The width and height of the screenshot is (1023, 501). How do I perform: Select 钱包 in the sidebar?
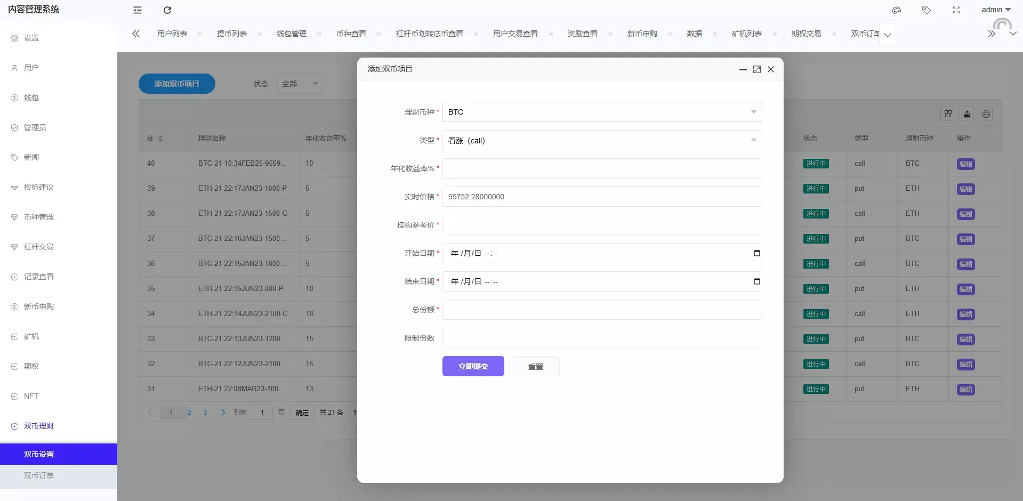(31, 98)
